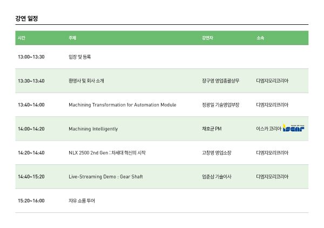Click the ISCAR logo image
The width and height of the screenshot is (324, 228).
click(293, 128)
